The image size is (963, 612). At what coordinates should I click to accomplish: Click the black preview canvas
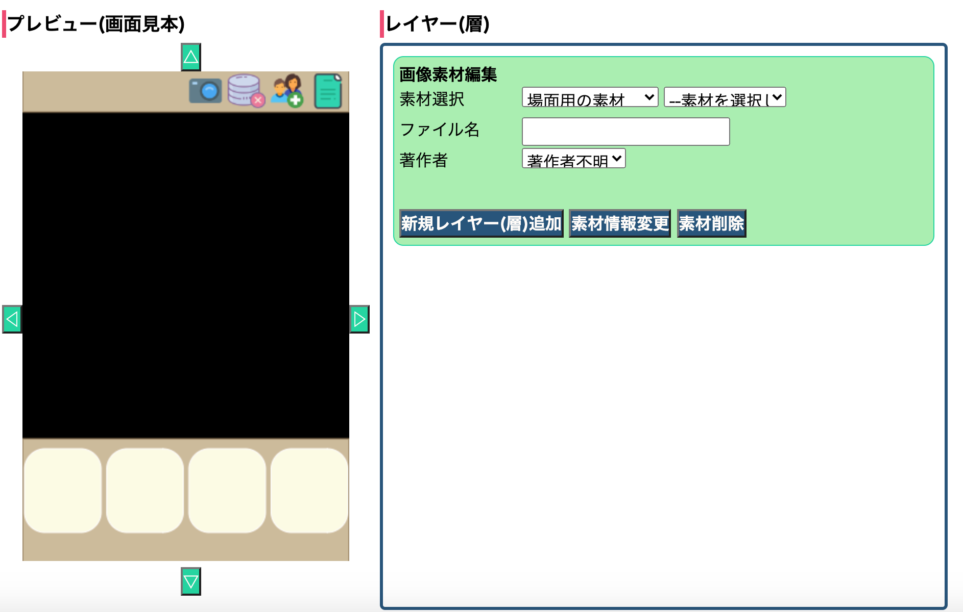[x=186, y=275]
